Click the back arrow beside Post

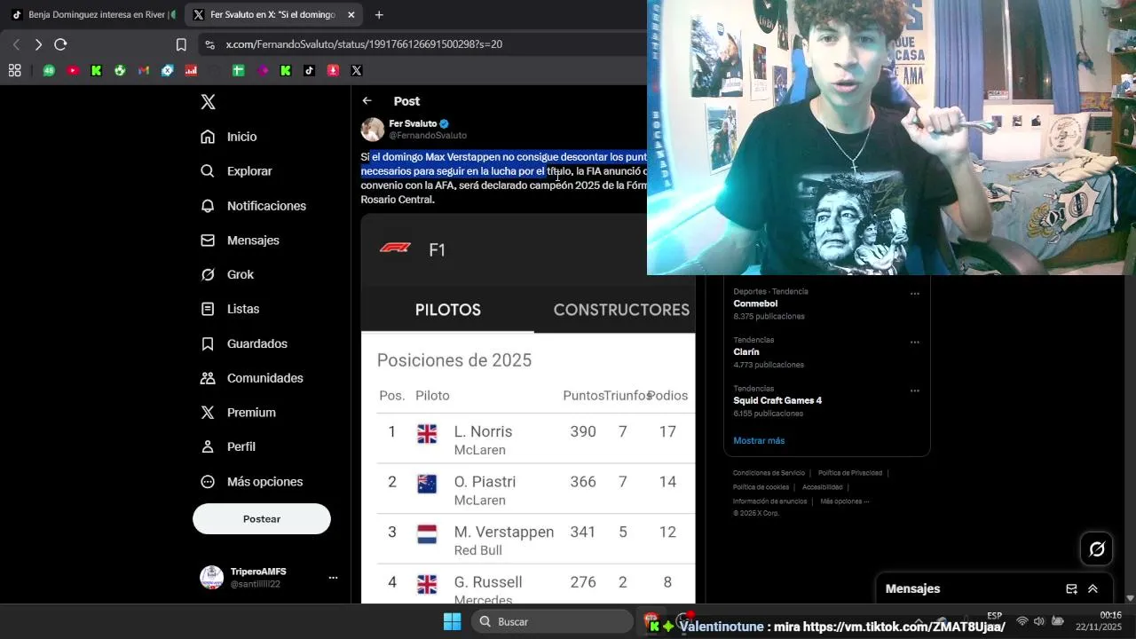click(367, 101)
